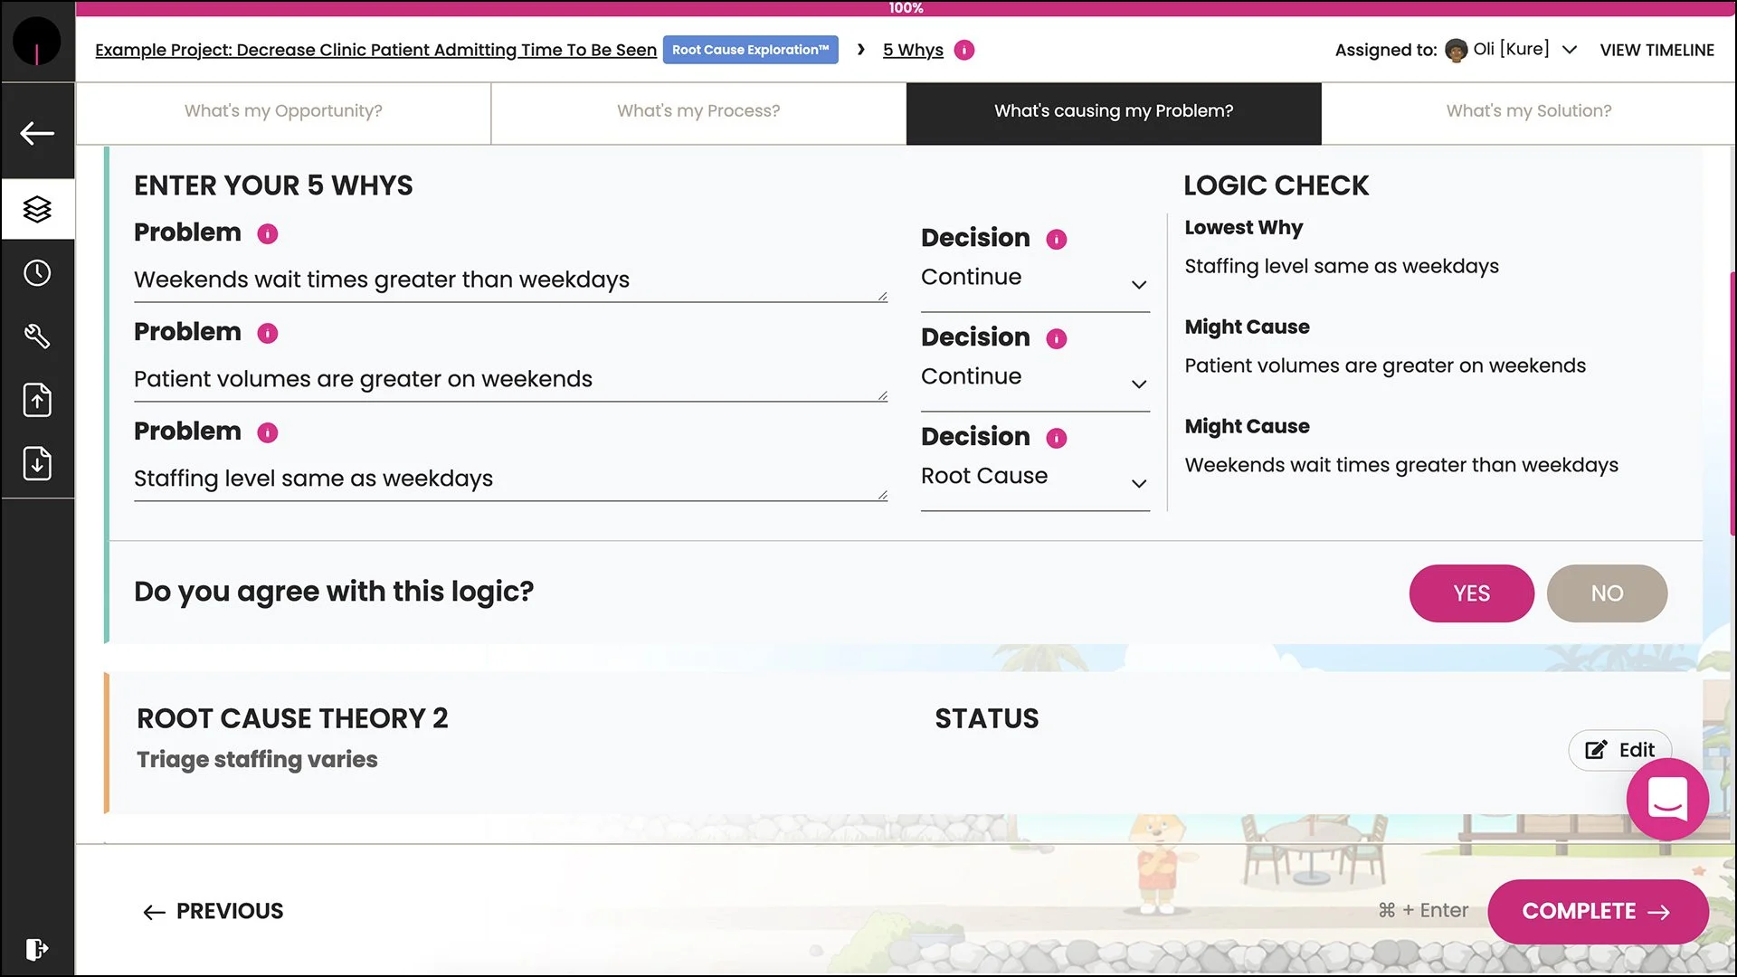The height and width of the screenshot is (977, 1737).
Task: Open the layers stack sidebar icon
Action: (x=37, y=209)
